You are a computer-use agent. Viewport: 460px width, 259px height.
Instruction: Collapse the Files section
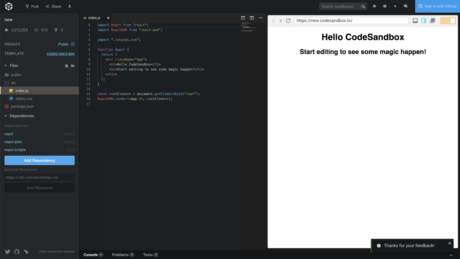[x=6, y=66]
